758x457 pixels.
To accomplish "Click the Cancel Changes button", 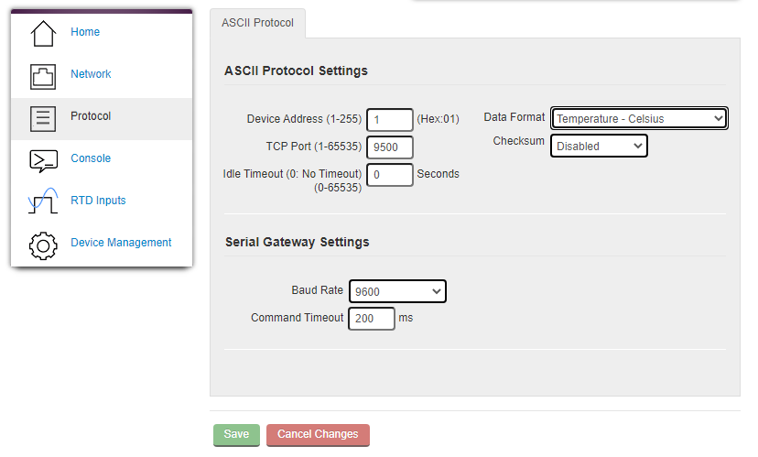I will click(x=318, y=435).
